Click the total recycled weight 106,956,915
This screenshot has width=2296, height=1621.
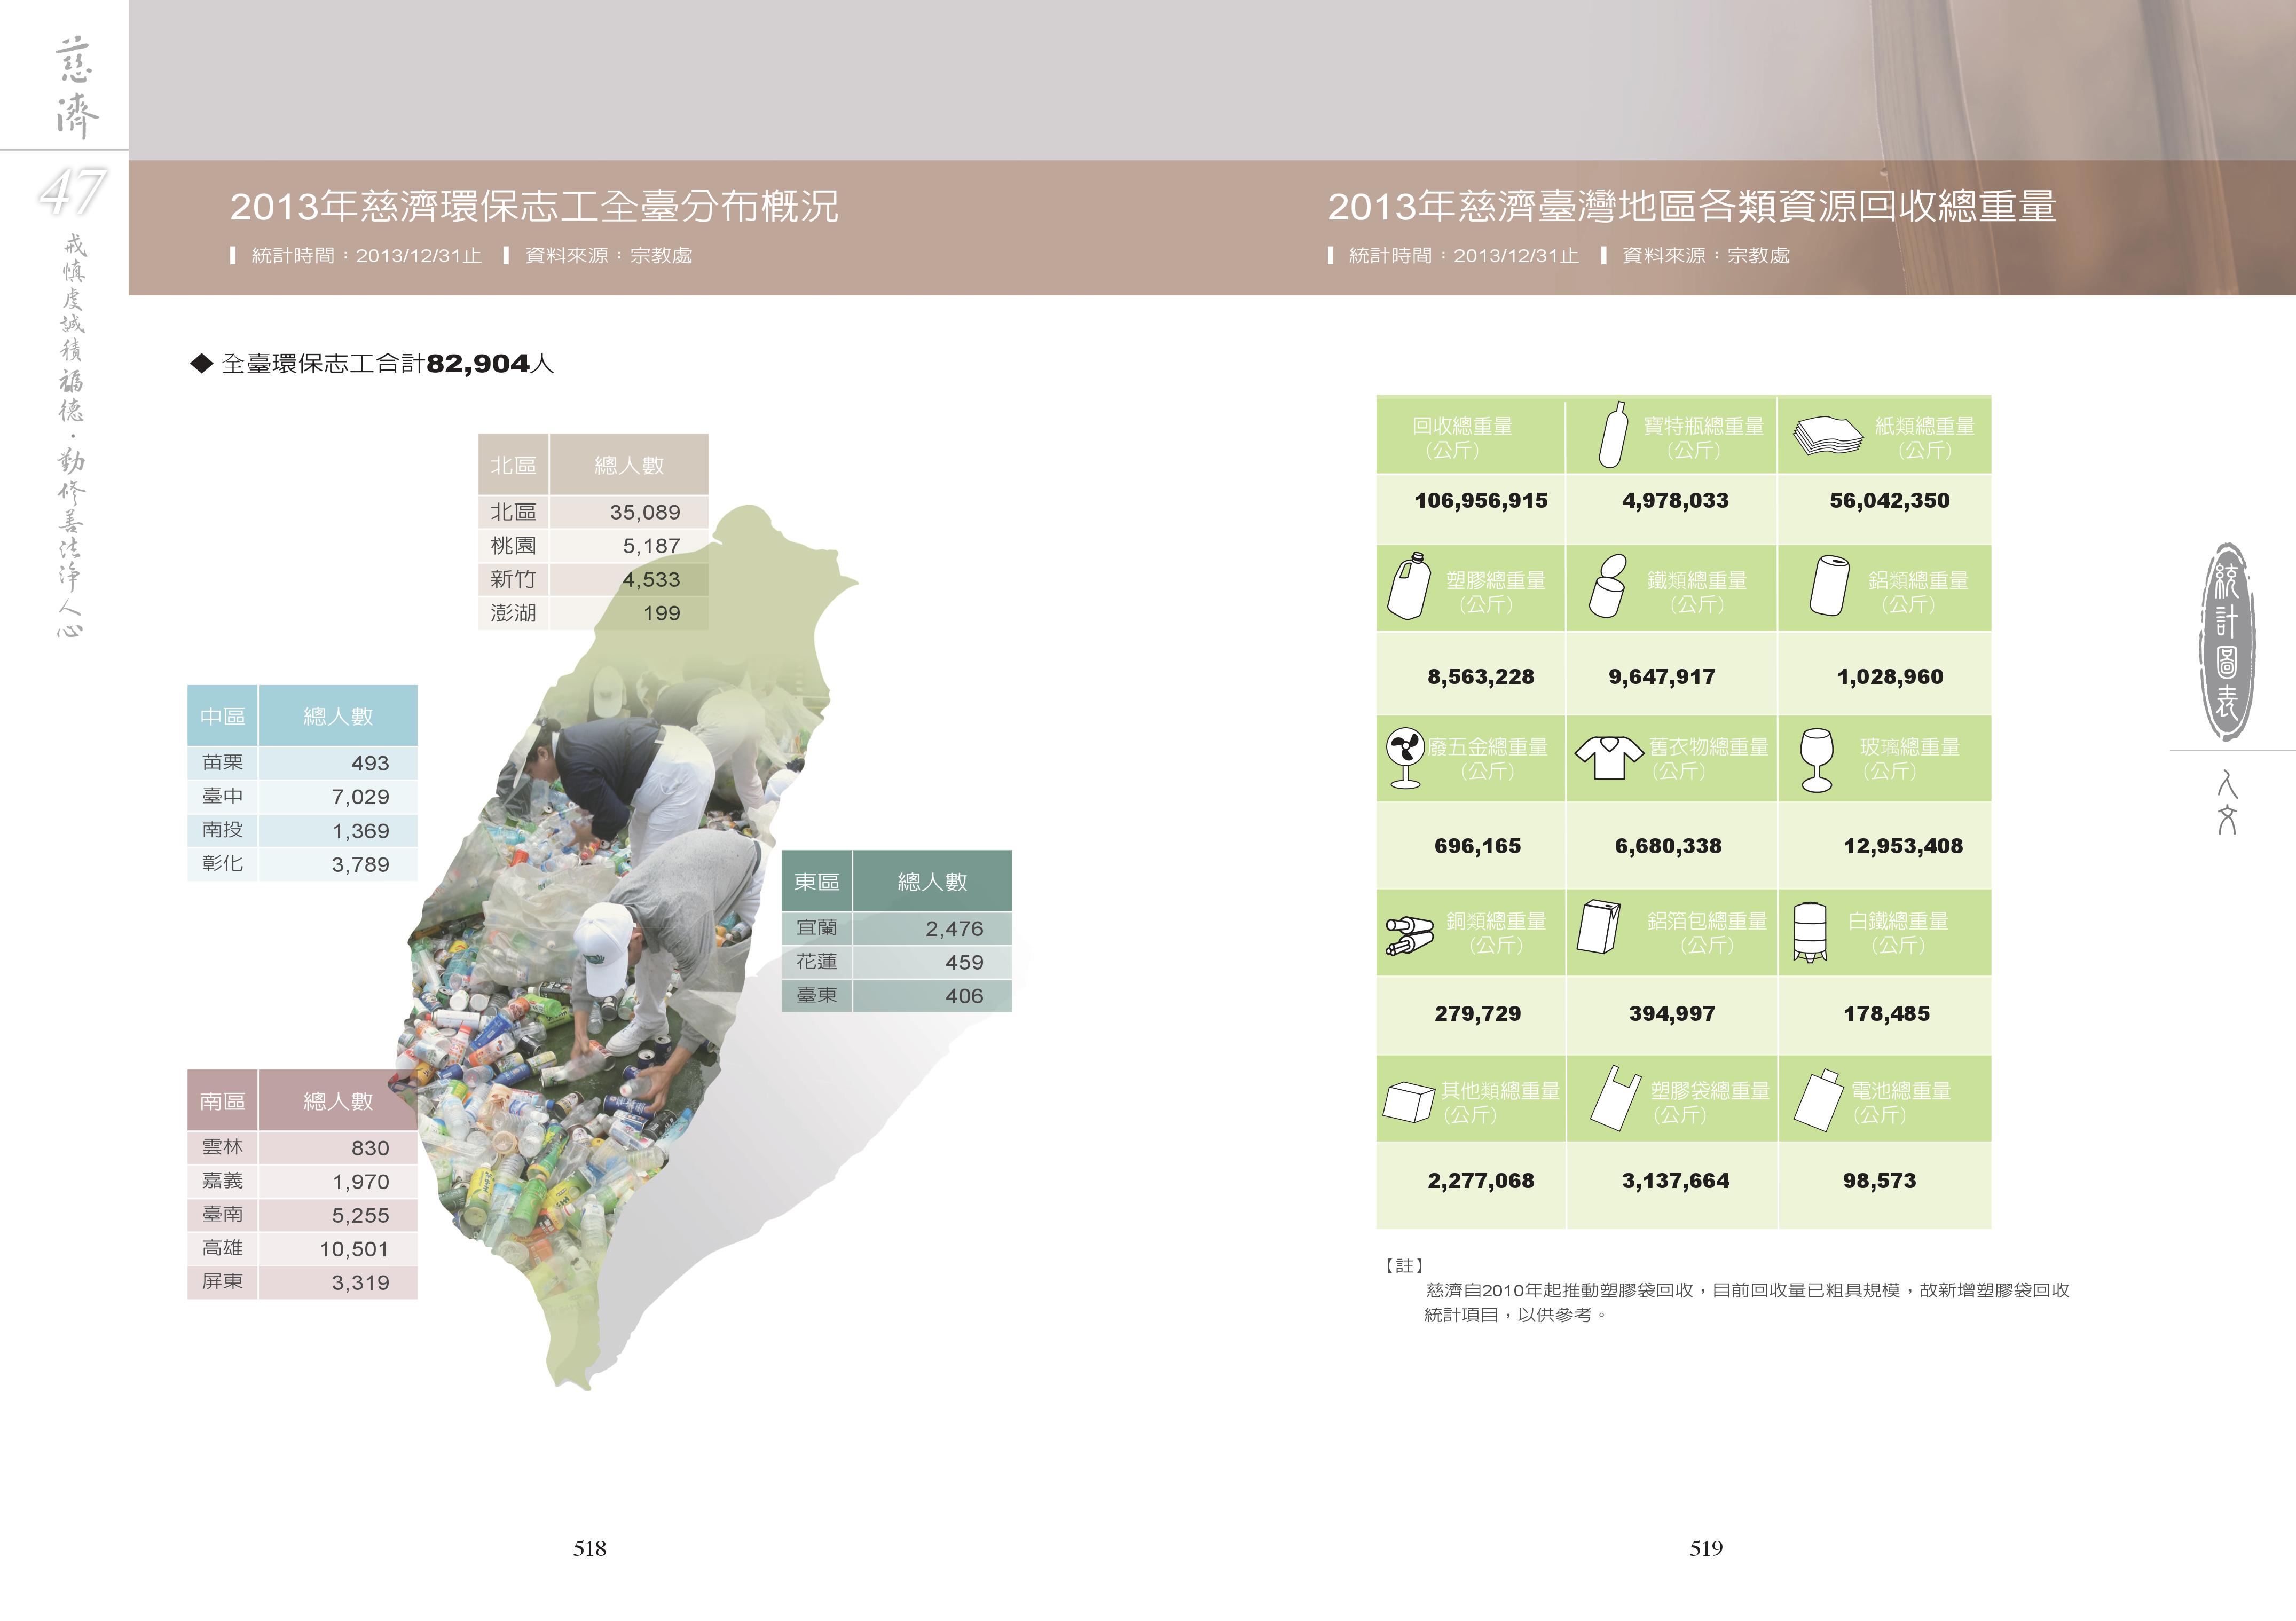click(x=1480, y=500)
